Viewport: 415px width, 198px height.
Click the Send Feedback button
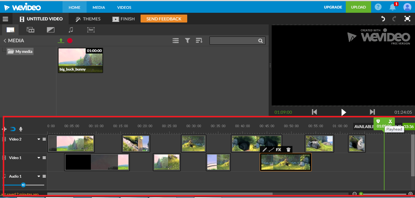[x=164, y=19]
